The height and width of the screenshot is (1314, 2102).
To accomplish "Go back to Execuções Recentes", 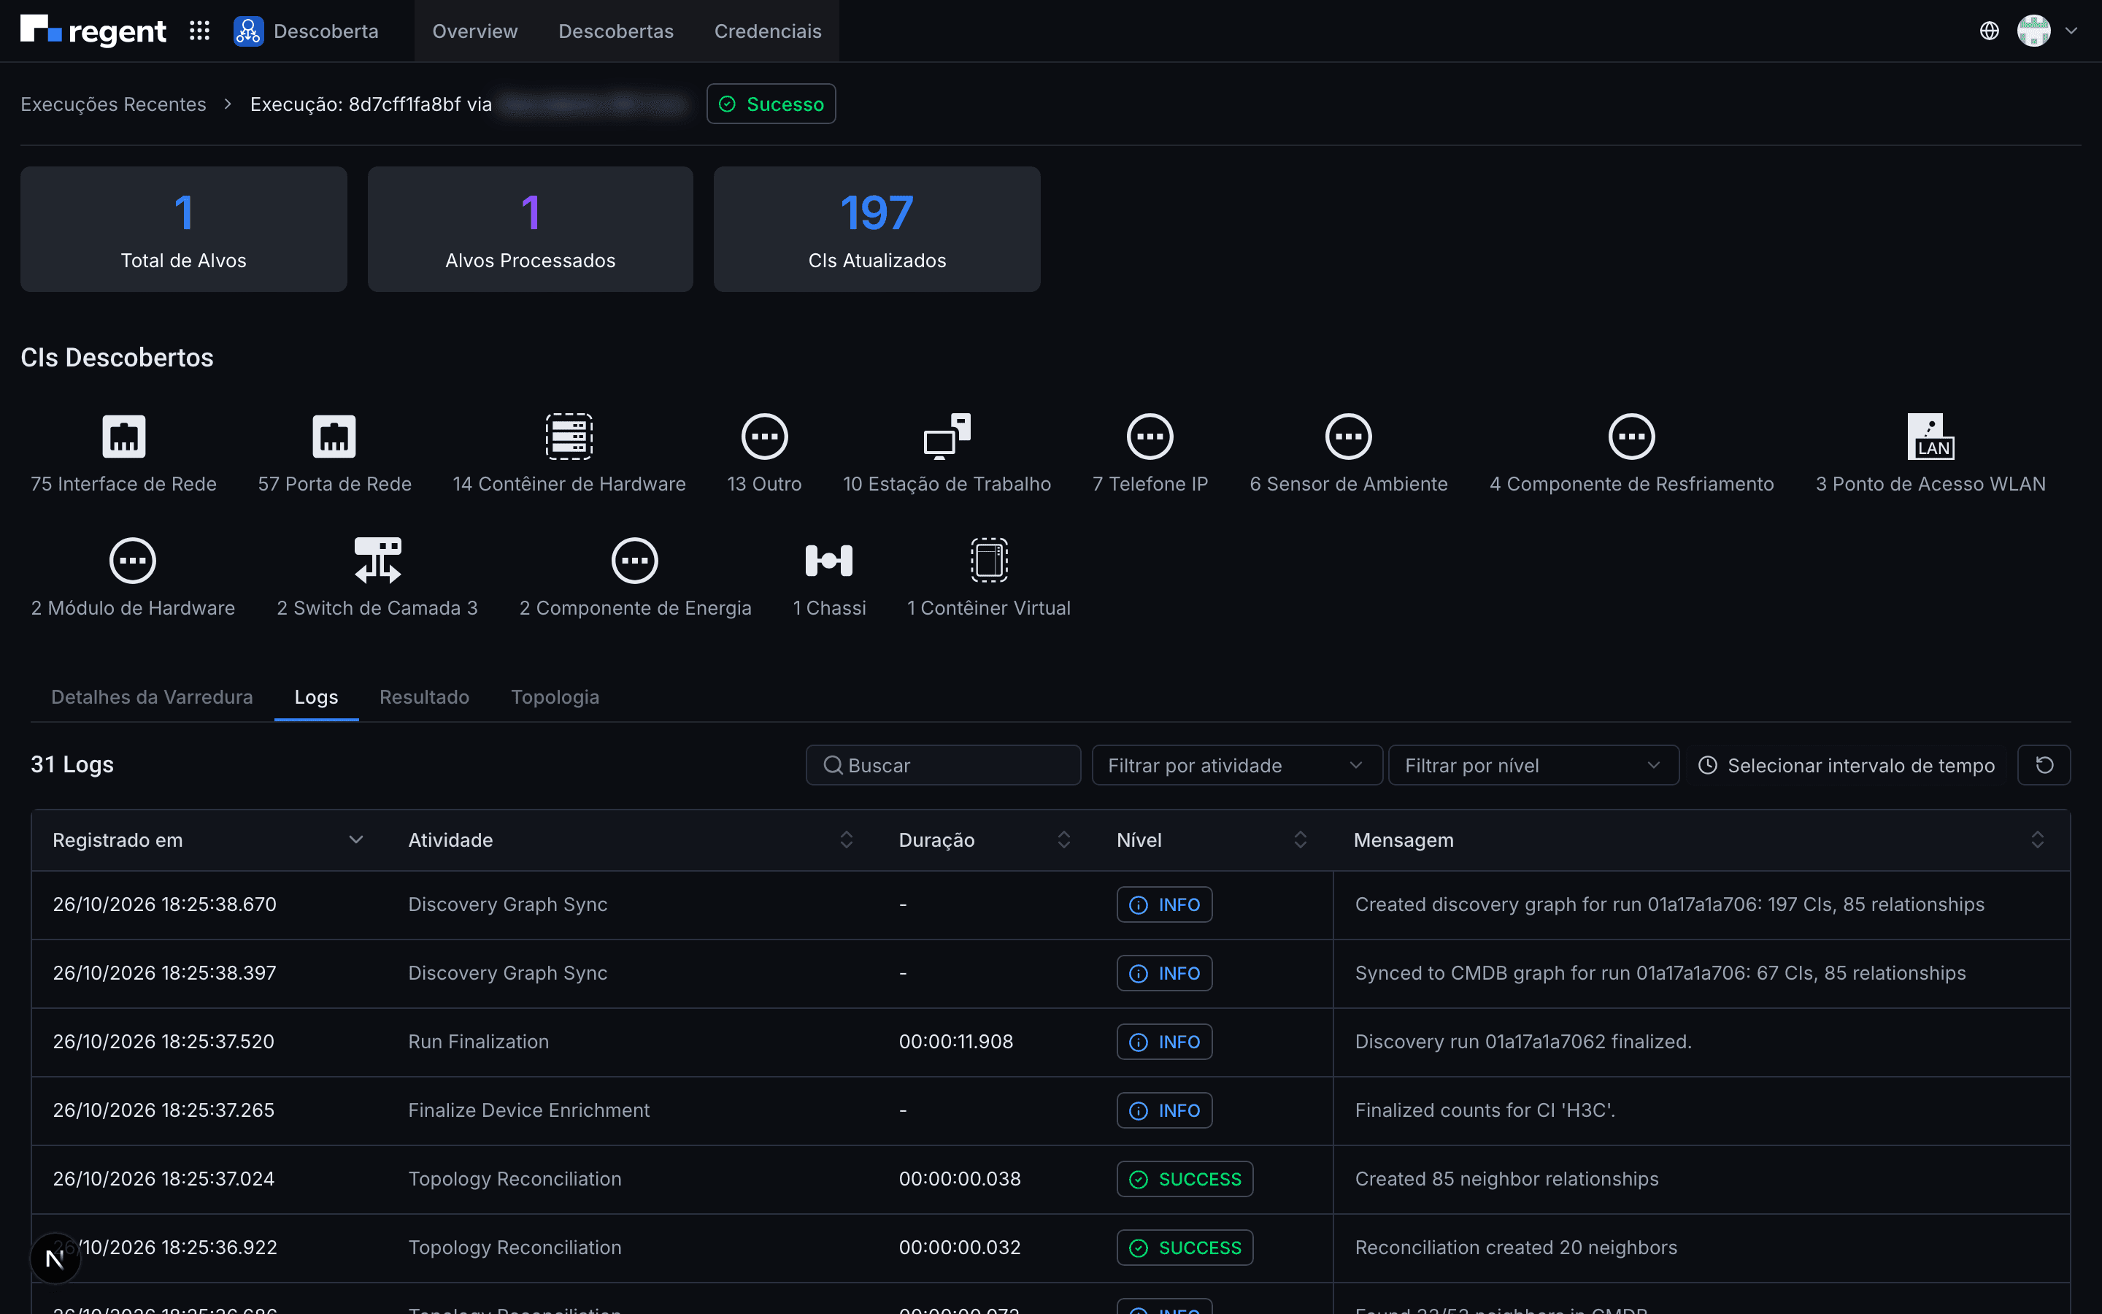I will (113, 104).
